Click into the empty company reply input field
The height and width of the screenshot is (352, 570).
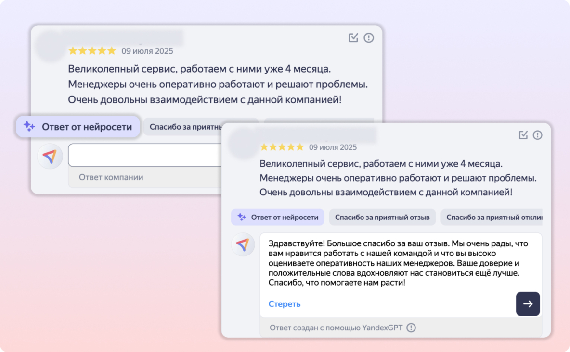pos(144,155)
